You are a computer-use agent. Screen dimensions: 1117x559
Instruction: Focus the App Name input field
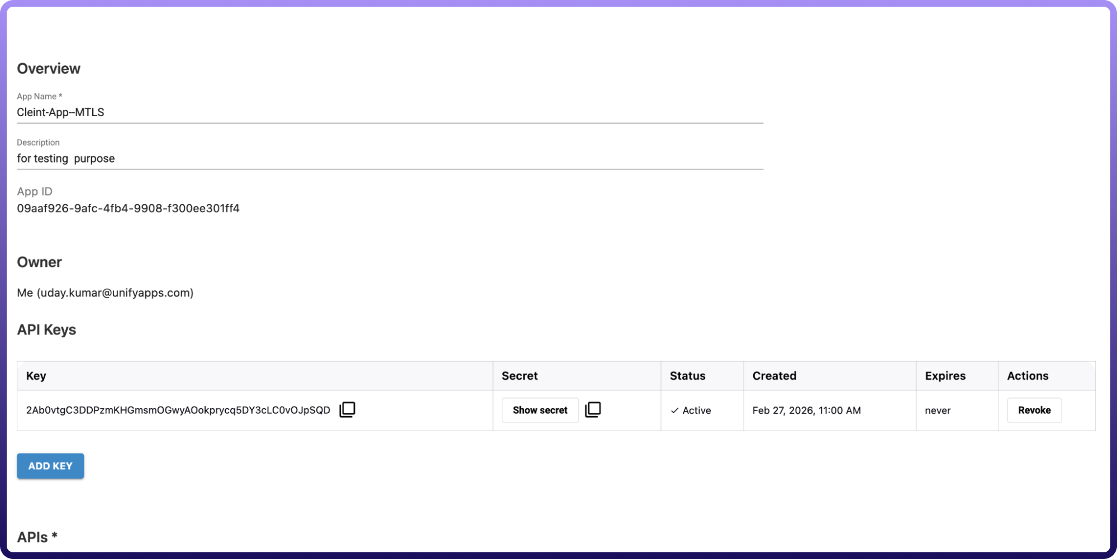pos(389,112)
